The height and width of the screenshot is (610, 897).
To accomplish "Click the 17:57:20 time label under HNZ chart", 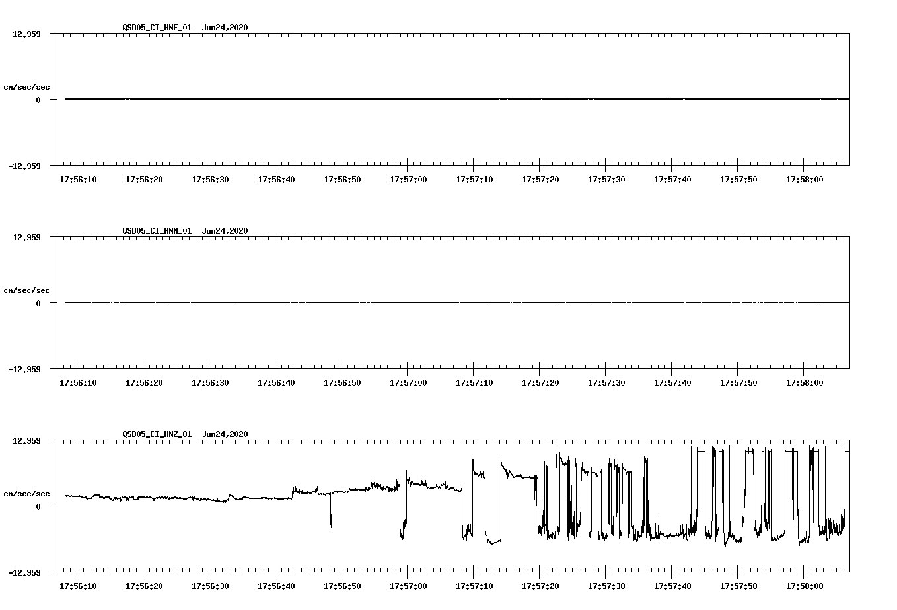I will (x=540, y=586).
